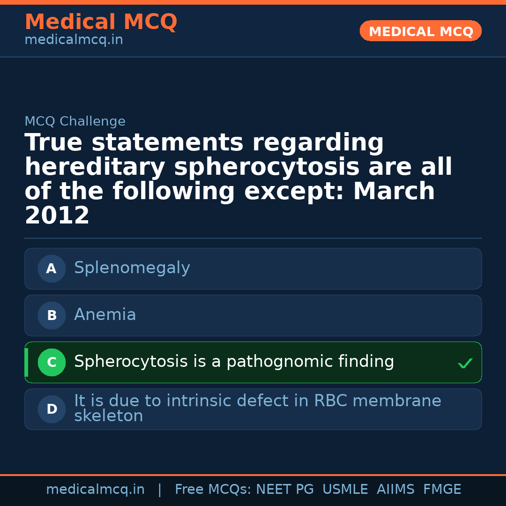Click the hereditary spherocytosis question text
This screenshot has height=506, width=506.
point(238,179)
